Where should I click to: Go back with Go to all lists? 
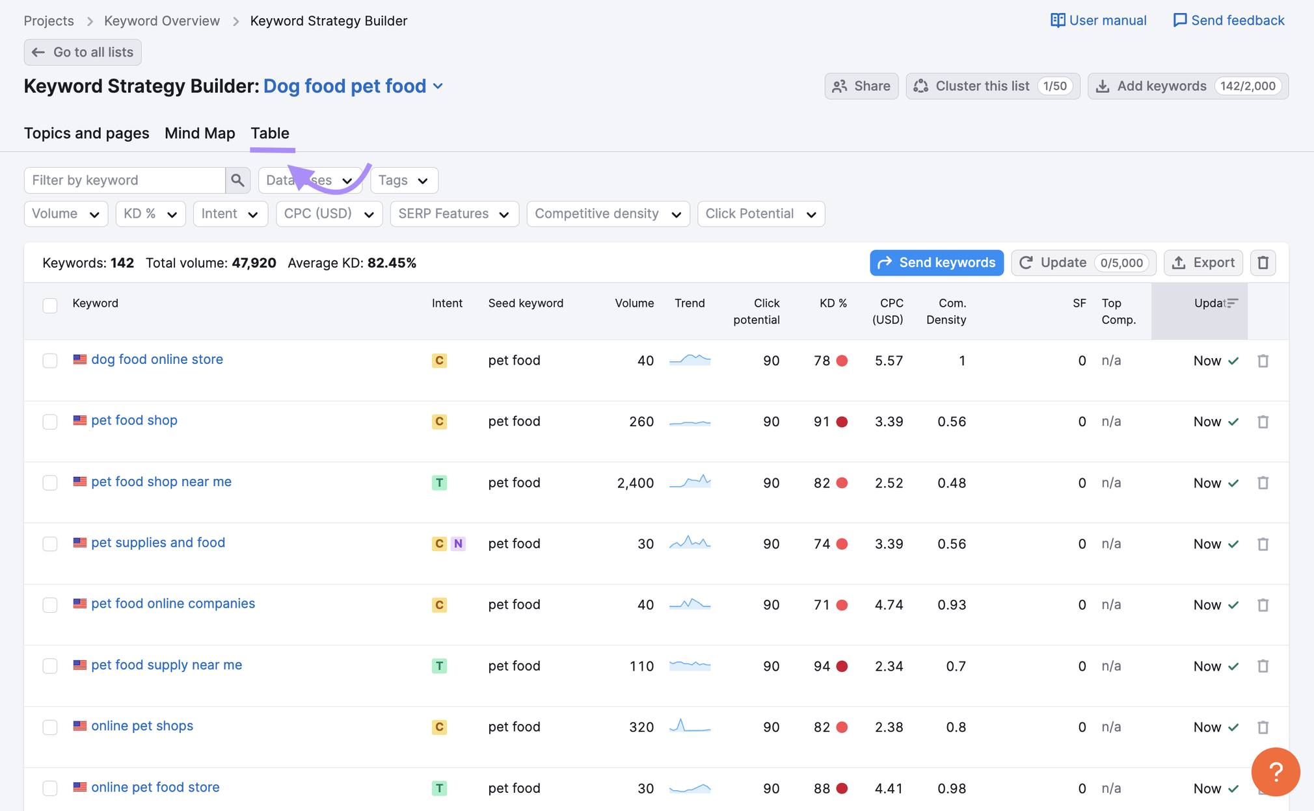[x=83, y=52]
